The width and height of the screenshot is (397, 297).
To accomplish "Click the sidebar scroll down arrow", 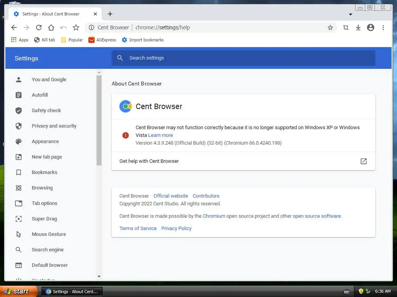I will (99, 277).
